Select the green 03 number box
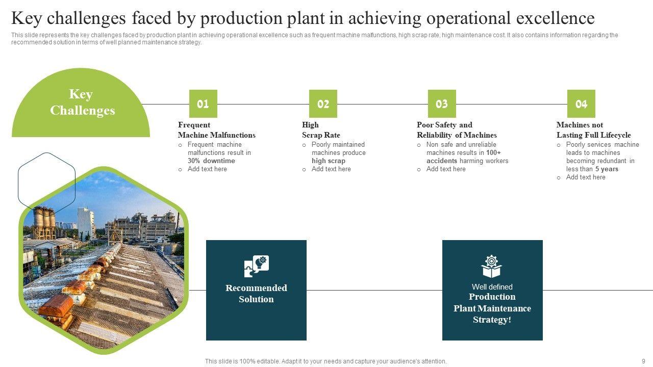Viewport: 653px width, 367px height. click(442, 104)
